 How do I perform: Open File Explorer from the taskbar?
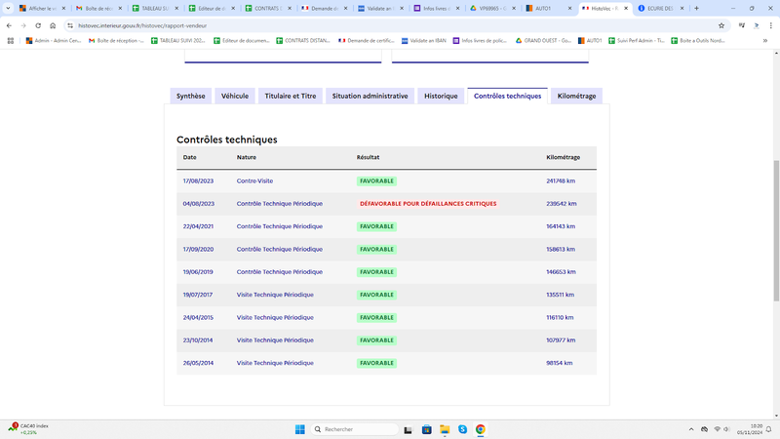[x=445, y=429]
